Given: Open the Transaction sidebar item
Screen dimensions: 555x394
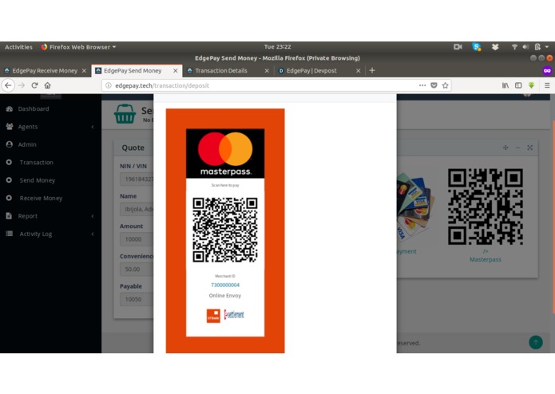Looking at the screenshot, I should (36, 163).
